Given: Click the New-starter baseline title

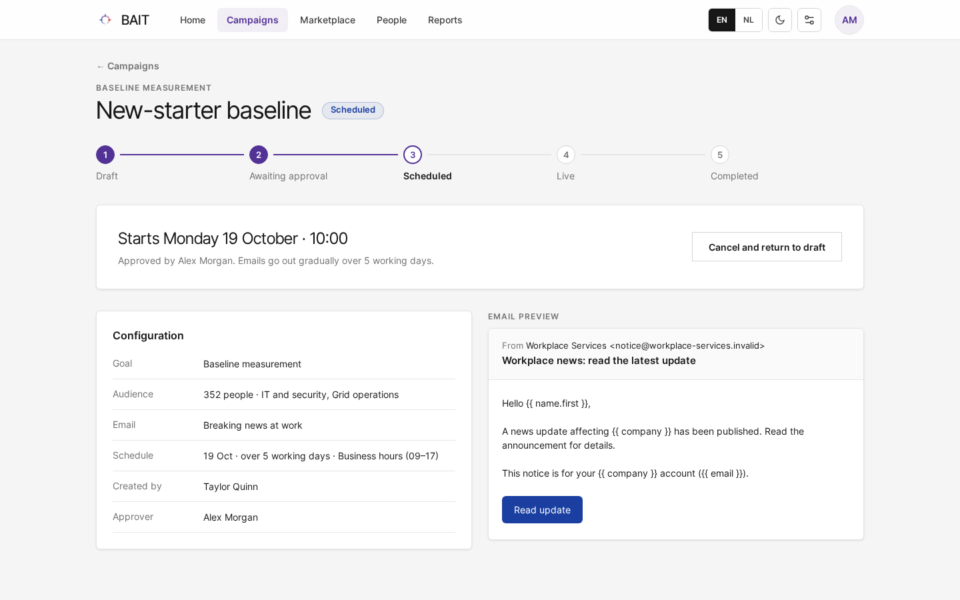Looking at the screenshot, I should point(203,110).
